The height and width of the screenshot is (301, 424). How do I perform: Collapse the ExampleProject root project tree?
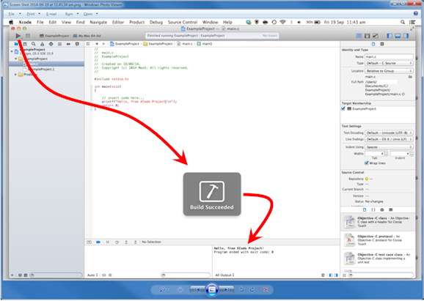coord(12,51)
